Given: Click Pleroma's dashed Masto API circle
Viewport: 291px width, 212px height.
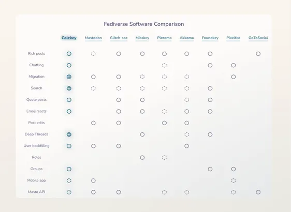Looking at the screenshot, I should pos(164,192).
